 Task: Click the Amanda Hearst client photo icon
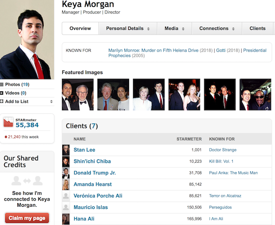click(x=66, y=184)
